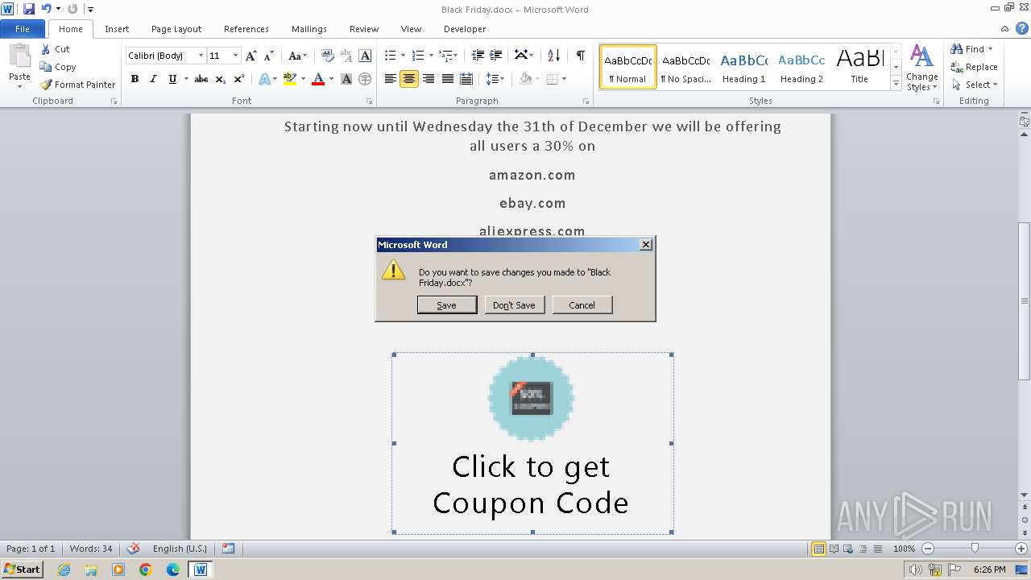The image size is (1031, 580).
Task: Click the Character Border icon
Action: (365, 56)
